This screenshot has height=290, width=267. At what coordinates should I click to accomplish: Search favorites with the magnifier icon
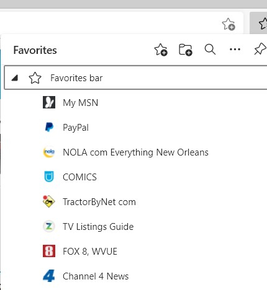(x=210, y=50)
